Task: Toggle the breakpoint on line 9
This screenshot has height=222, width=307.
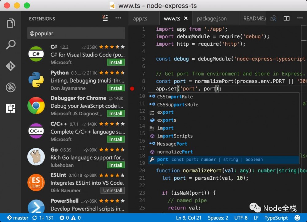Action: tap(132, 88)
